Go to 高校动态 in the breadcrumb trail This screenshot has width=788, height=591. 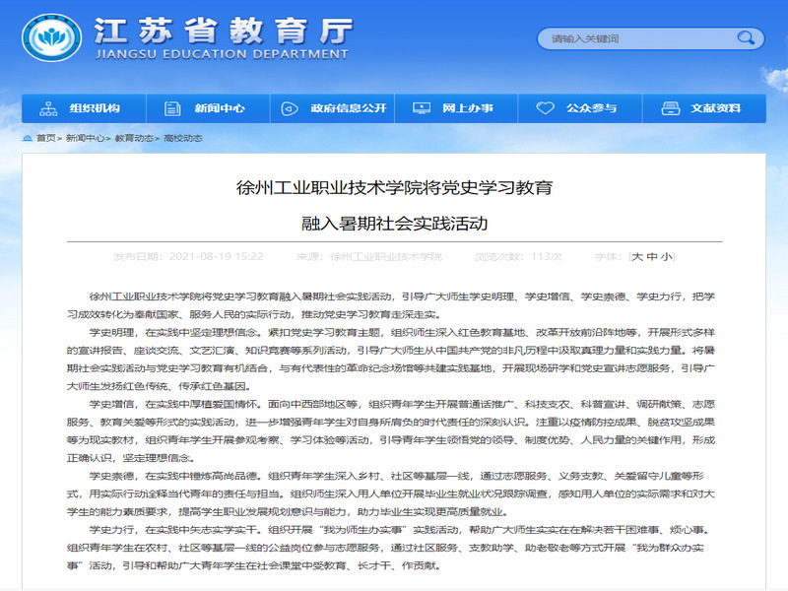[x=182, y=139]
